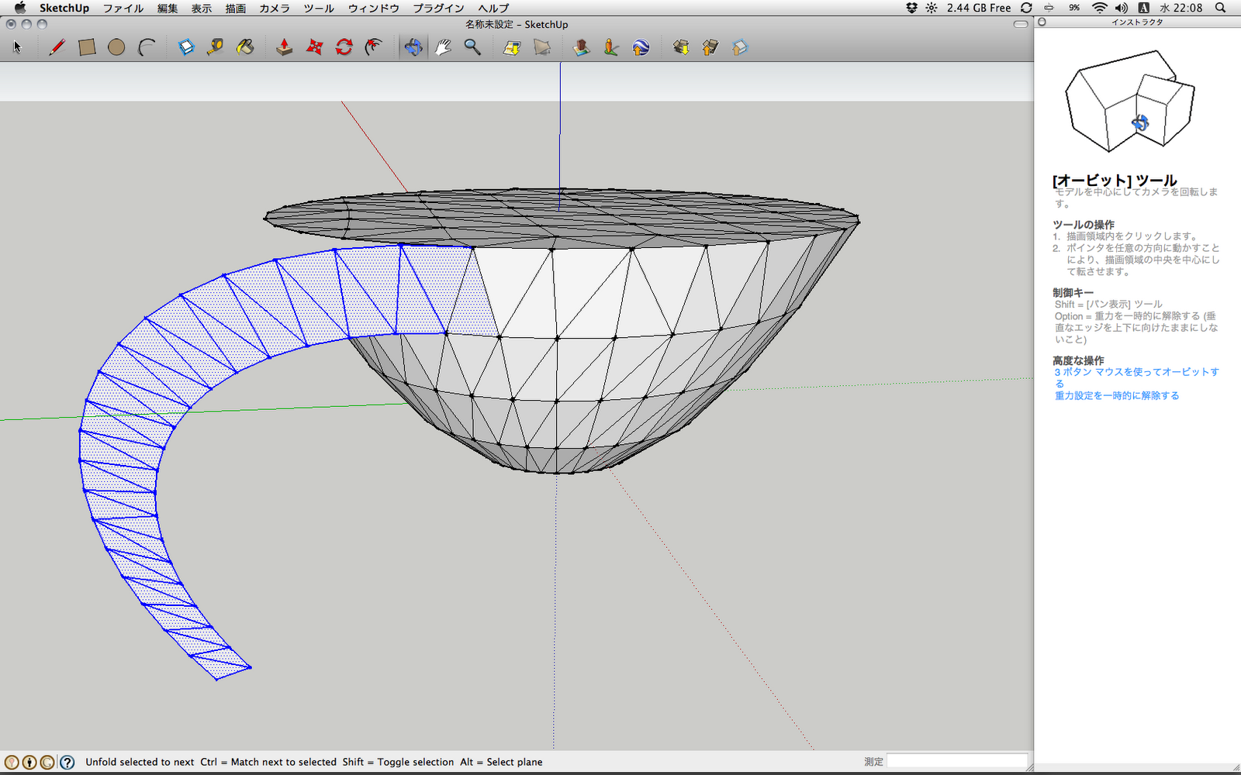The image size is (1241, 775).
Task: Open the カメラ menu
Action: click(274, 8)
